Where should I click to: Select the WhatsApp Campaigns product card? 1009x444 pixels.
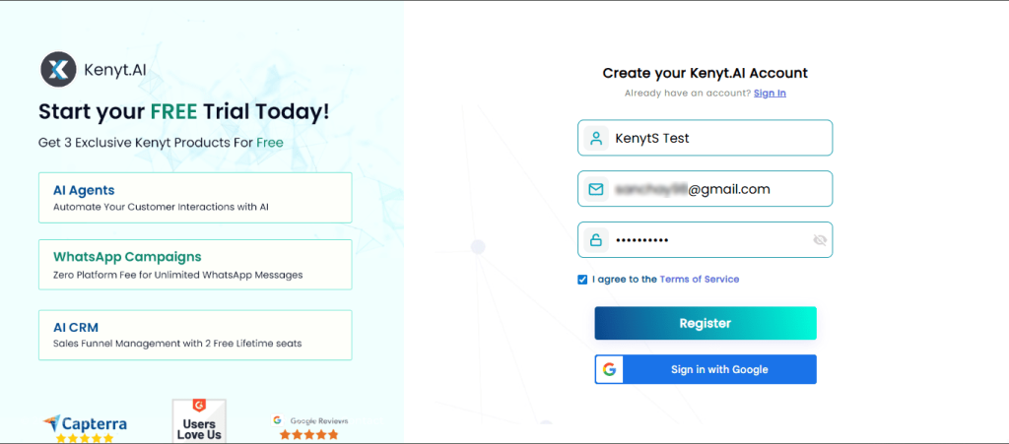pyautogui.click(x=195, y=265)
